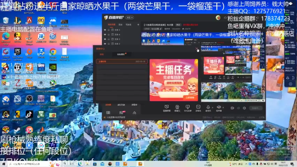
Task: Open the NI Multisim 13.0 shortcut
Action: (41, 101)
